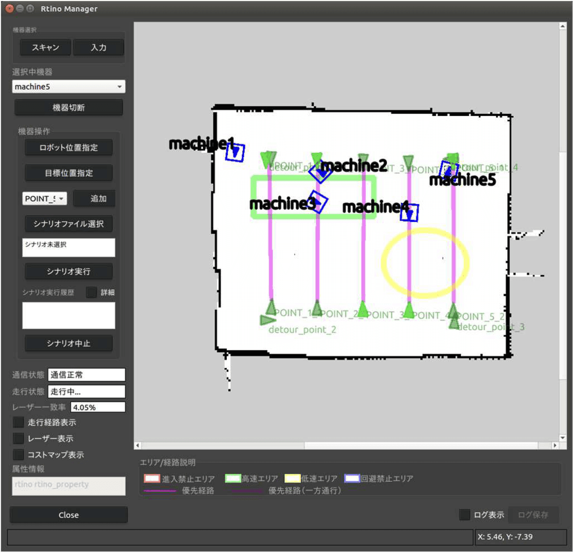Click the red no-entry area legend swatch

point(152,478)
